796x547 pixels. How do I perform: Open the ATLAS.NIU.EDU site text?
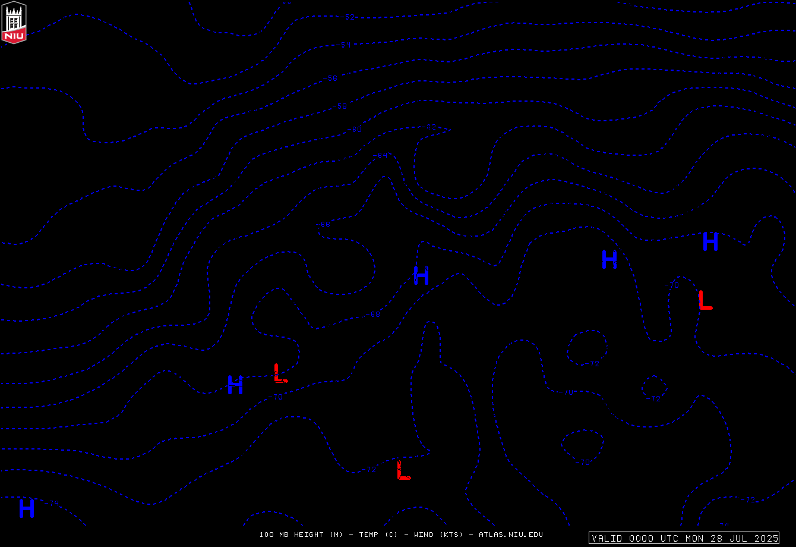[x=511, y=535]
